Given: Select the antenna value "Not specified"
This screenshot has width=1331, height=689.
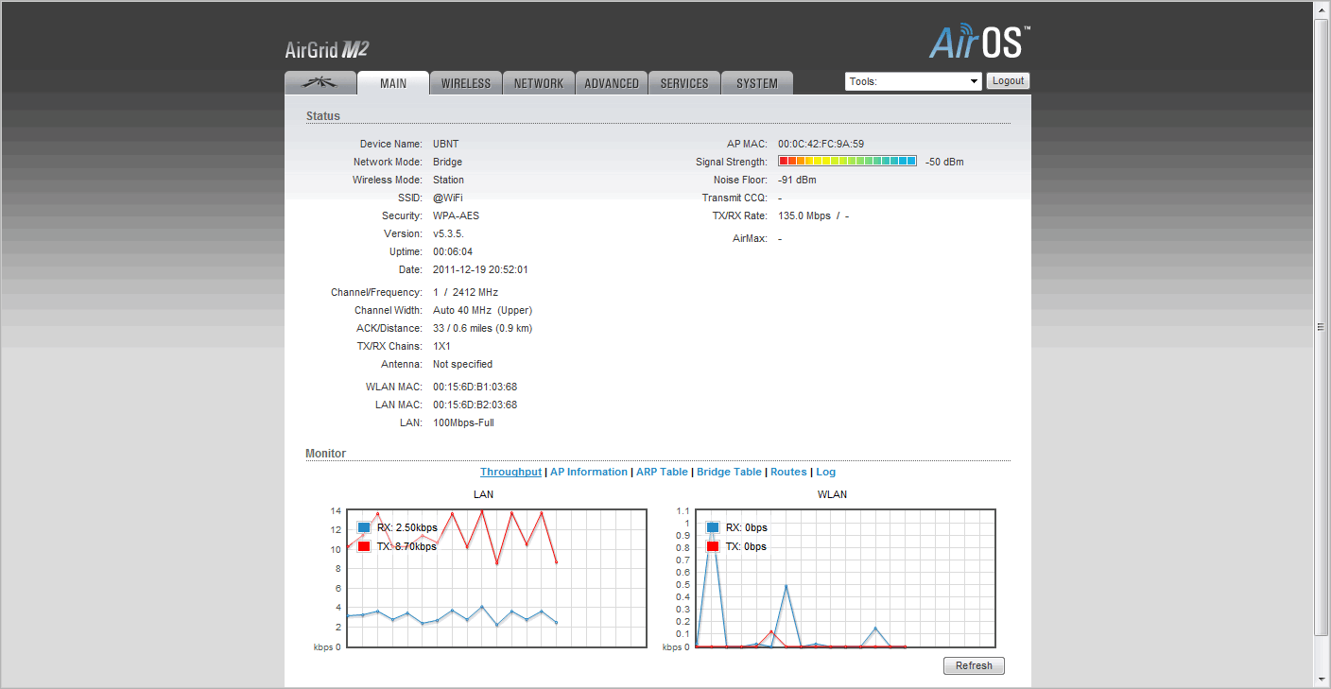Looking at the screenshot, I should click(x=462, y=364).
